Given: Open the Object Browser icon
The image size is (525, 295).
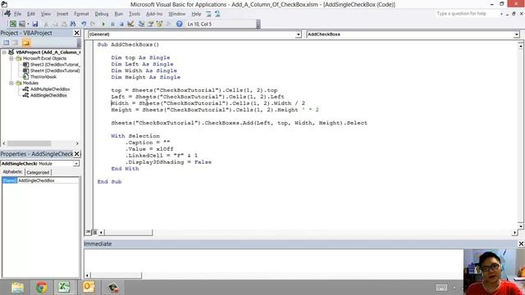Looking at the screenshot, I should [159, 24].
